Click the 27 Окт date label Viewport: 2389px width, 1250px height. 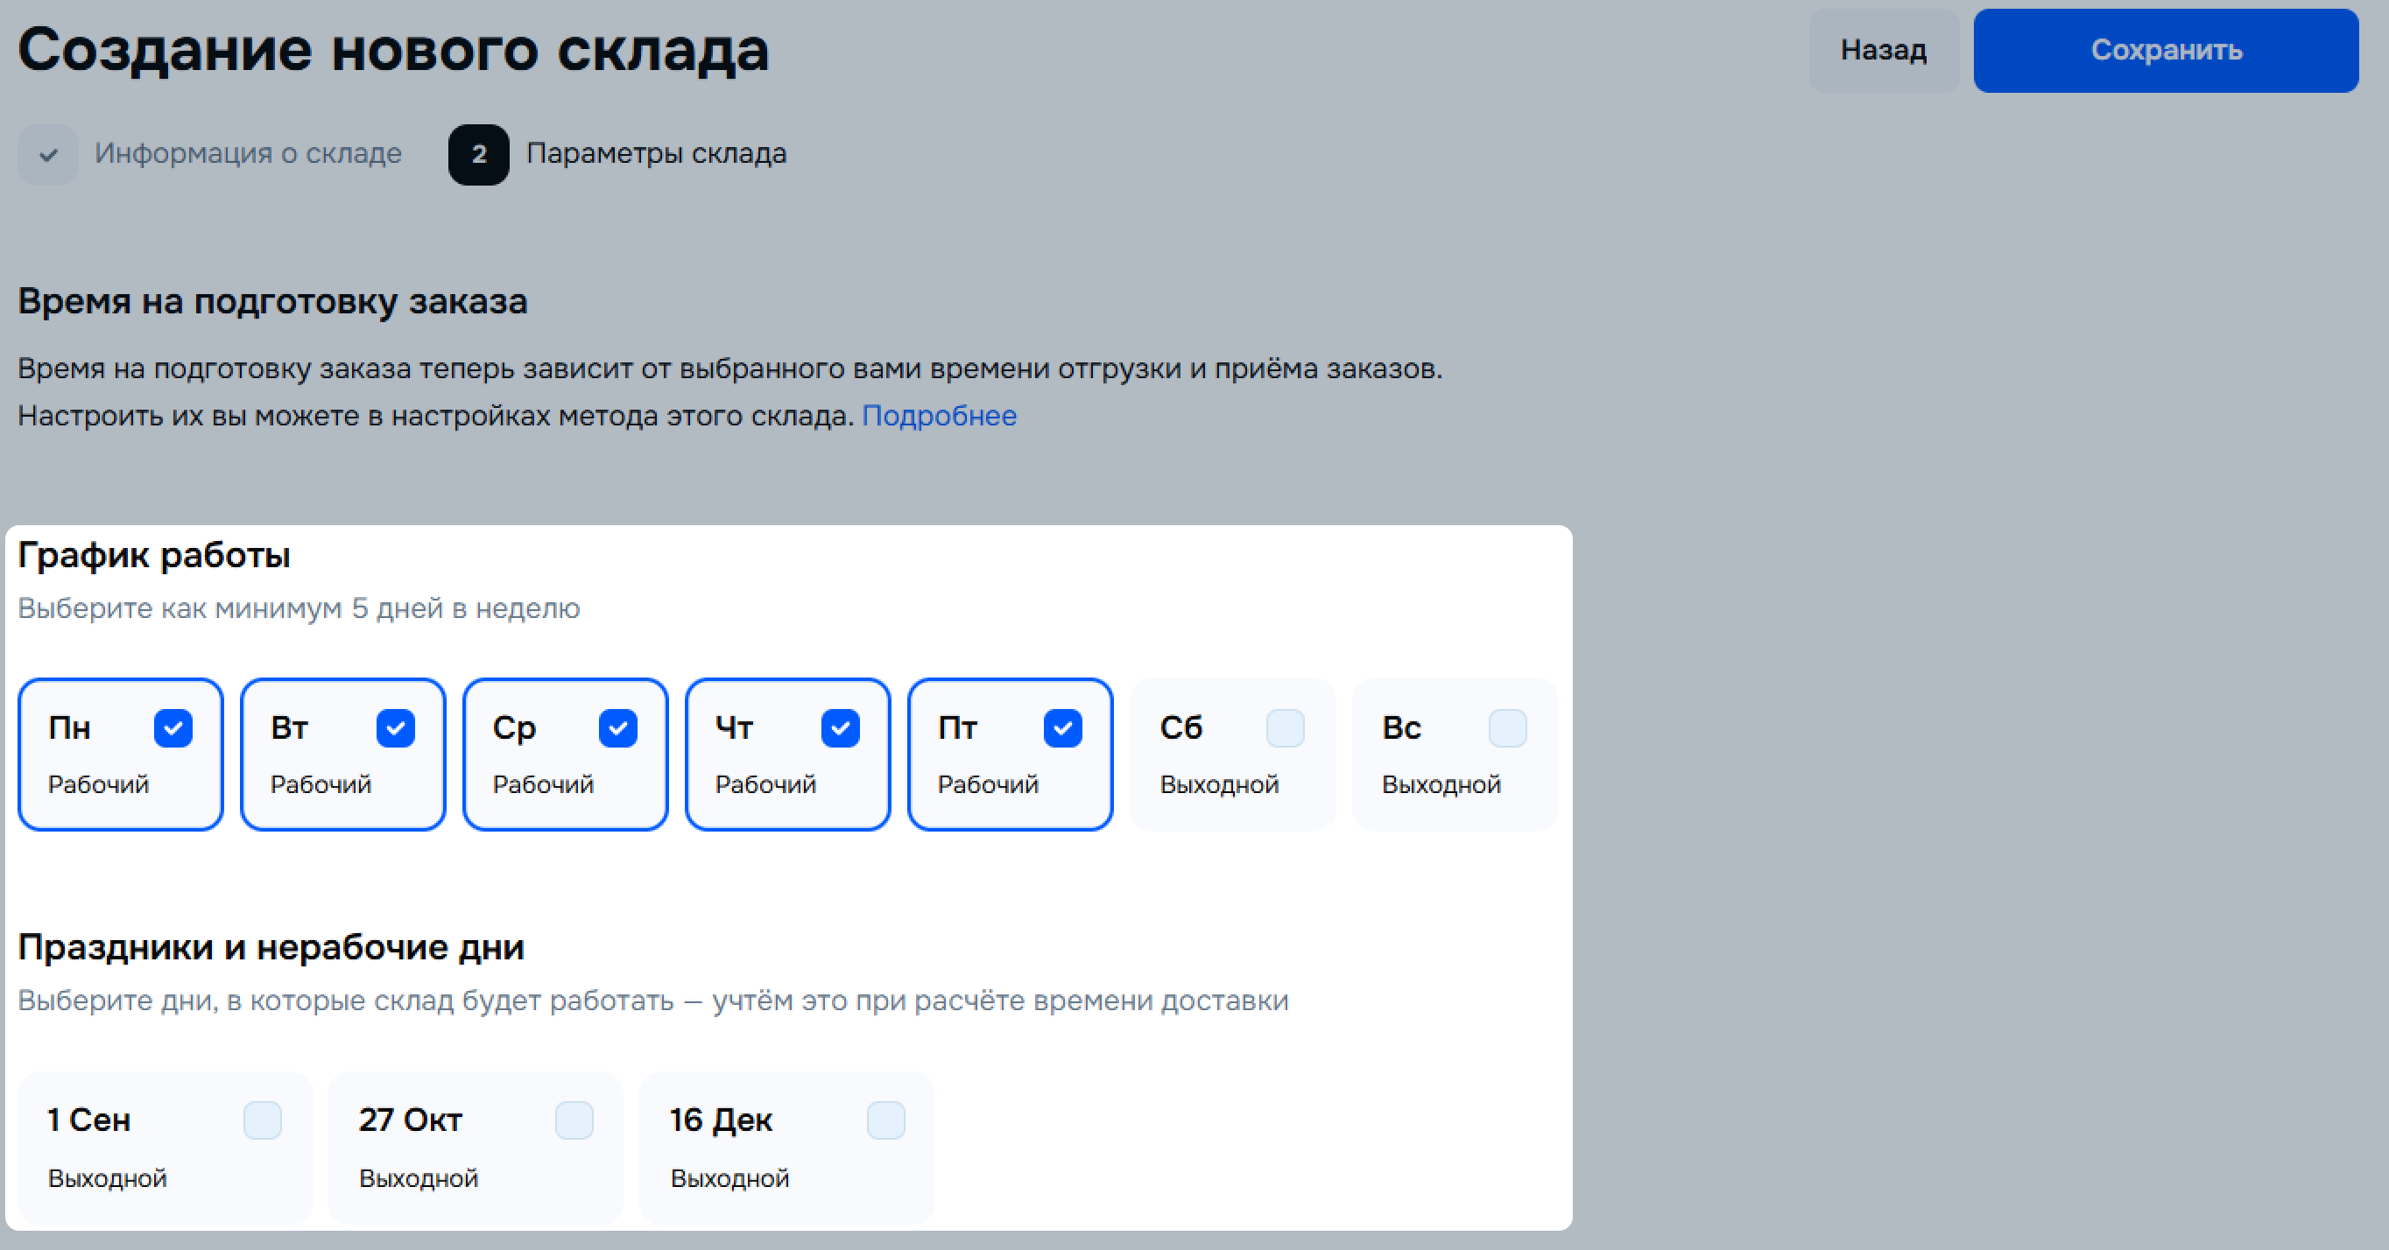point(411,1120)
